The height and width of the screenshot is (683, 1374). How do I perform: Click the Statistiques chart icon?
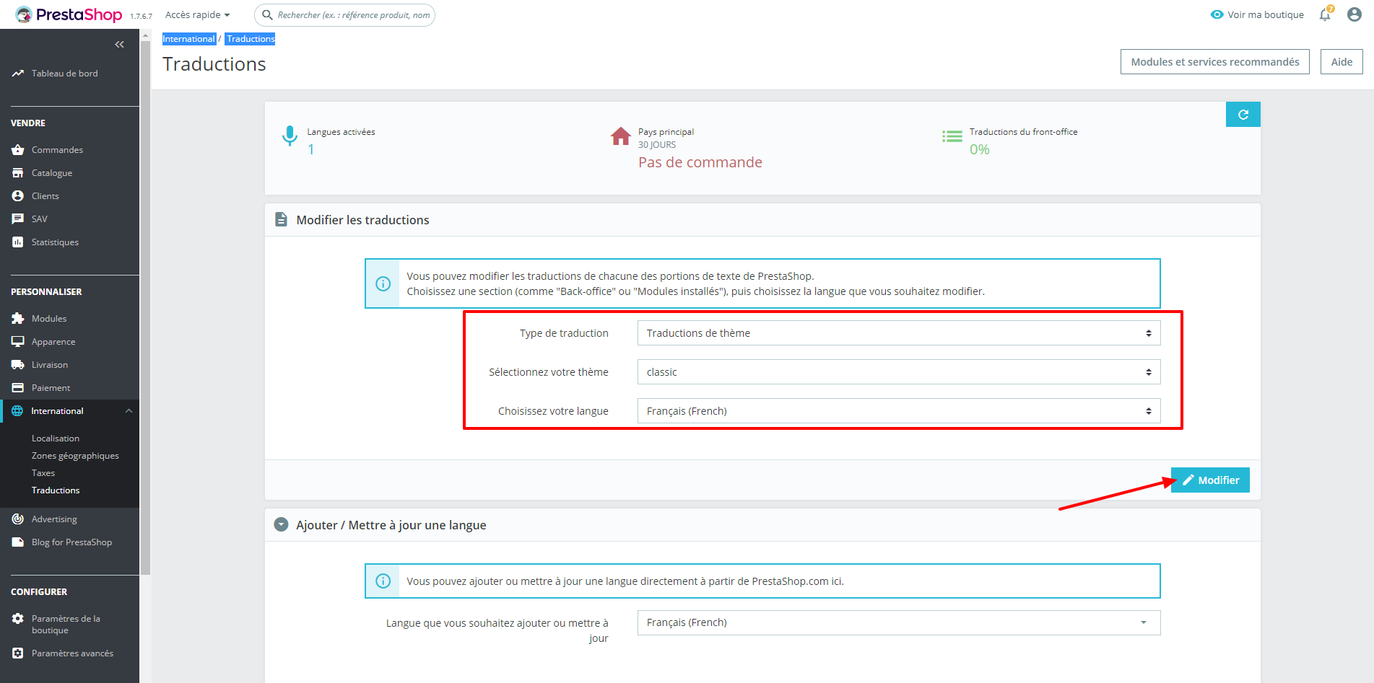pos(18,242)
